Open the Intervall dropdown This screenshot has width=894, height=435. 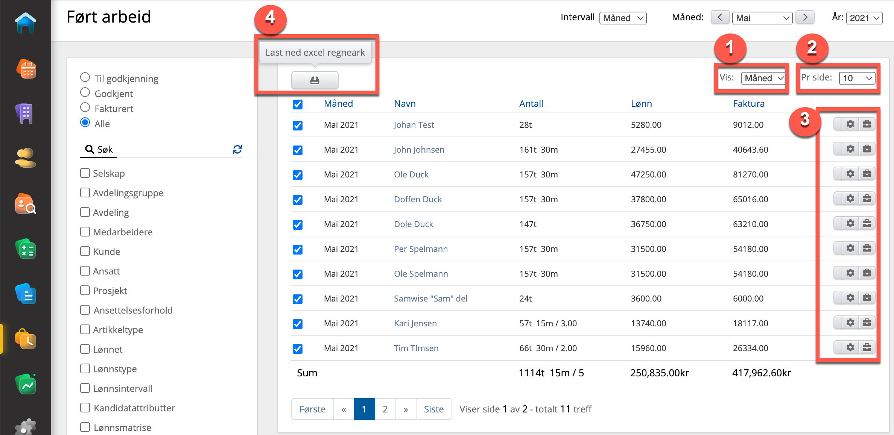coord(623,18)
